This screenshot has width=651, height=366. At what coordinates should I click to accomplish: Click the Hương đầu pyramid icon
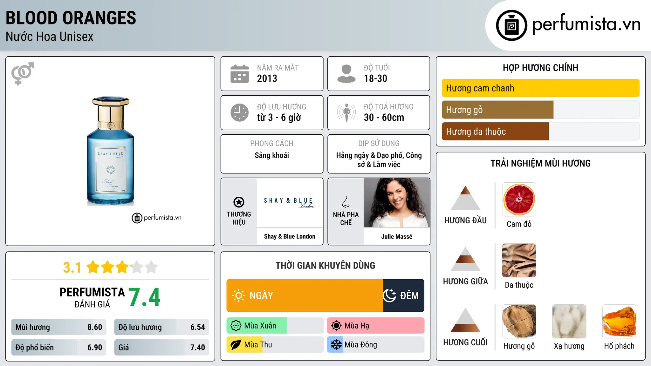tap(465, 198)
